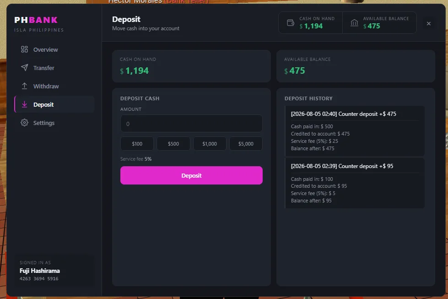Click the PHBANK logo
448x299 pixels.
click(x=36, y=20)
